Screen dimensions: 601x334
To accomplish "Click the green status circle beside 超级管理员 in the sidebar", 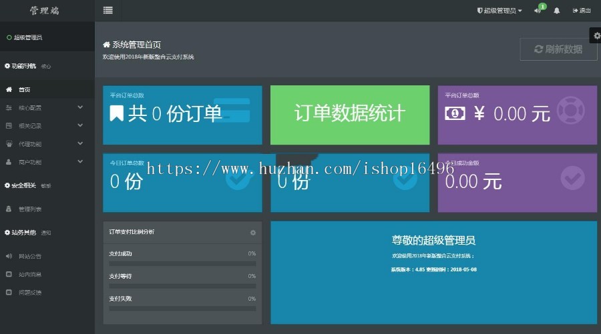I will point(9,37).
